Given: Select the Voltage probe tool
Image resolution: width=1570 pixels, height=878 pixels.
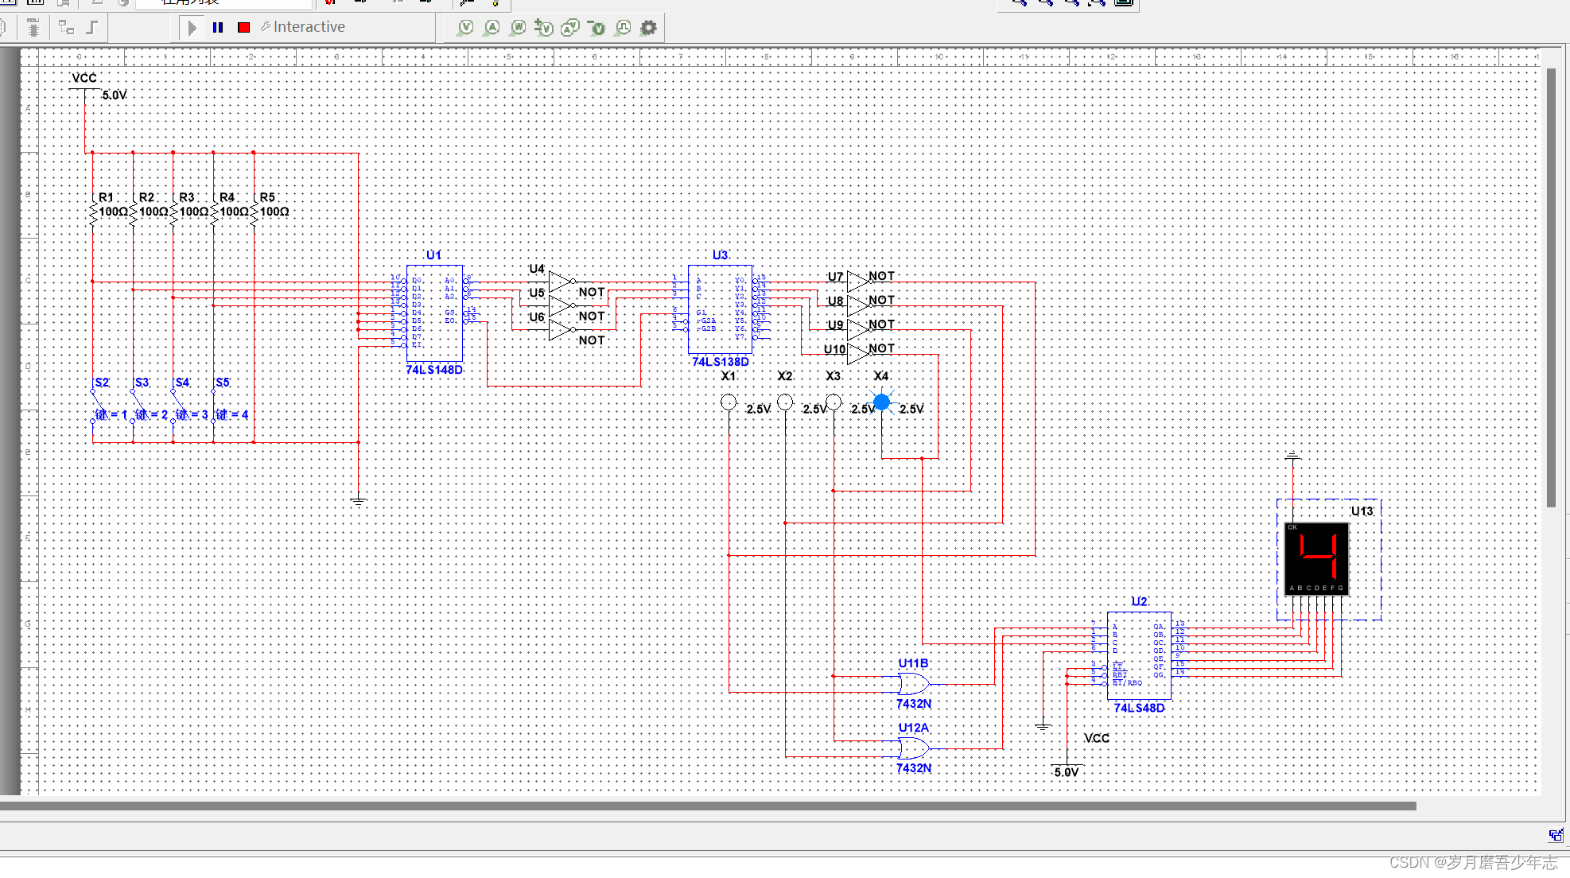Looking at the screenshot, I should coord(465,28).
